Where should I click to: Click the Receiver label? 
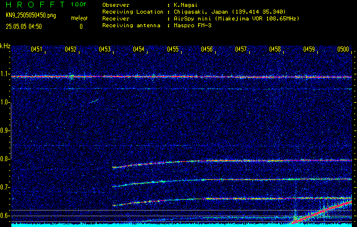[x=116, y=19]
